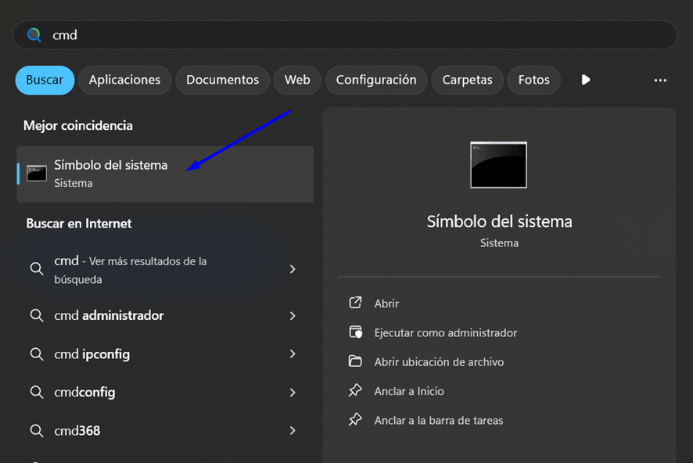The height and width of the screenshot is (463, 693).
Task: Click the Anclar a la barra de tareas pin icon
Action: tap(356, 420)
